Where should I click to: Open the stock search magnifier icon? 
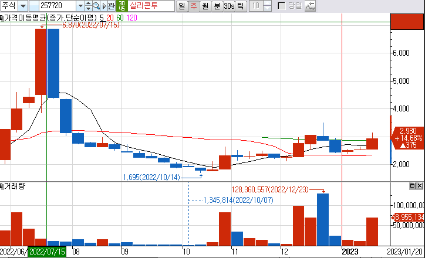tap(96, 6)
